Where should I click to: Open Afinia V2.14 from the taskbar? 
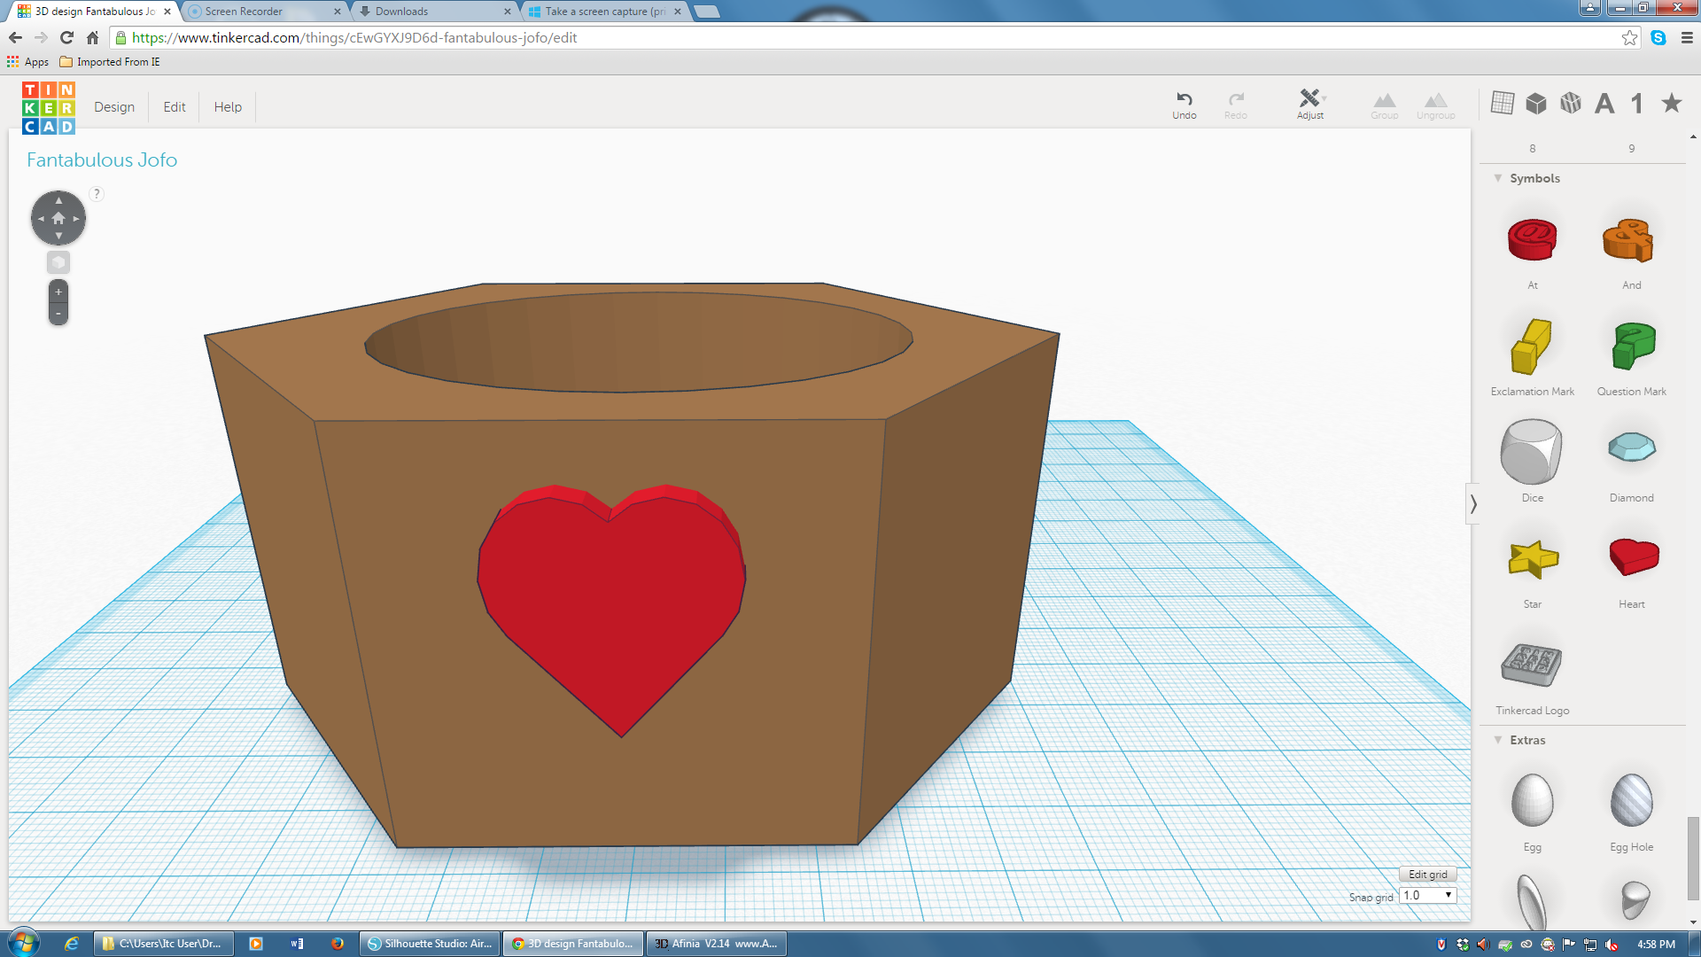tap(717, 944)
